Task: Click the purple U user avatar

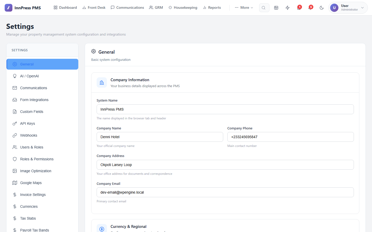Action: [x=334, y=8]
